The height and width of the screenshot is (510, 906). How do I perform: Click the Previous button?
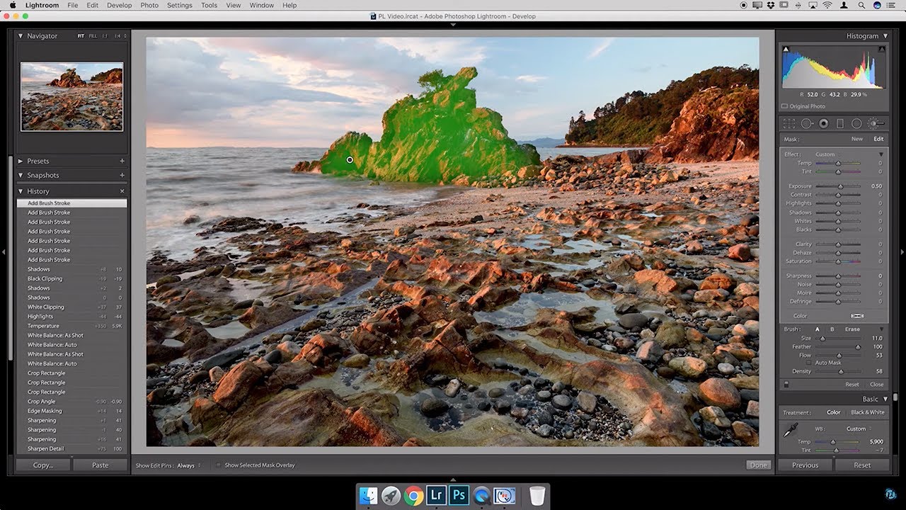coord(805,465)
